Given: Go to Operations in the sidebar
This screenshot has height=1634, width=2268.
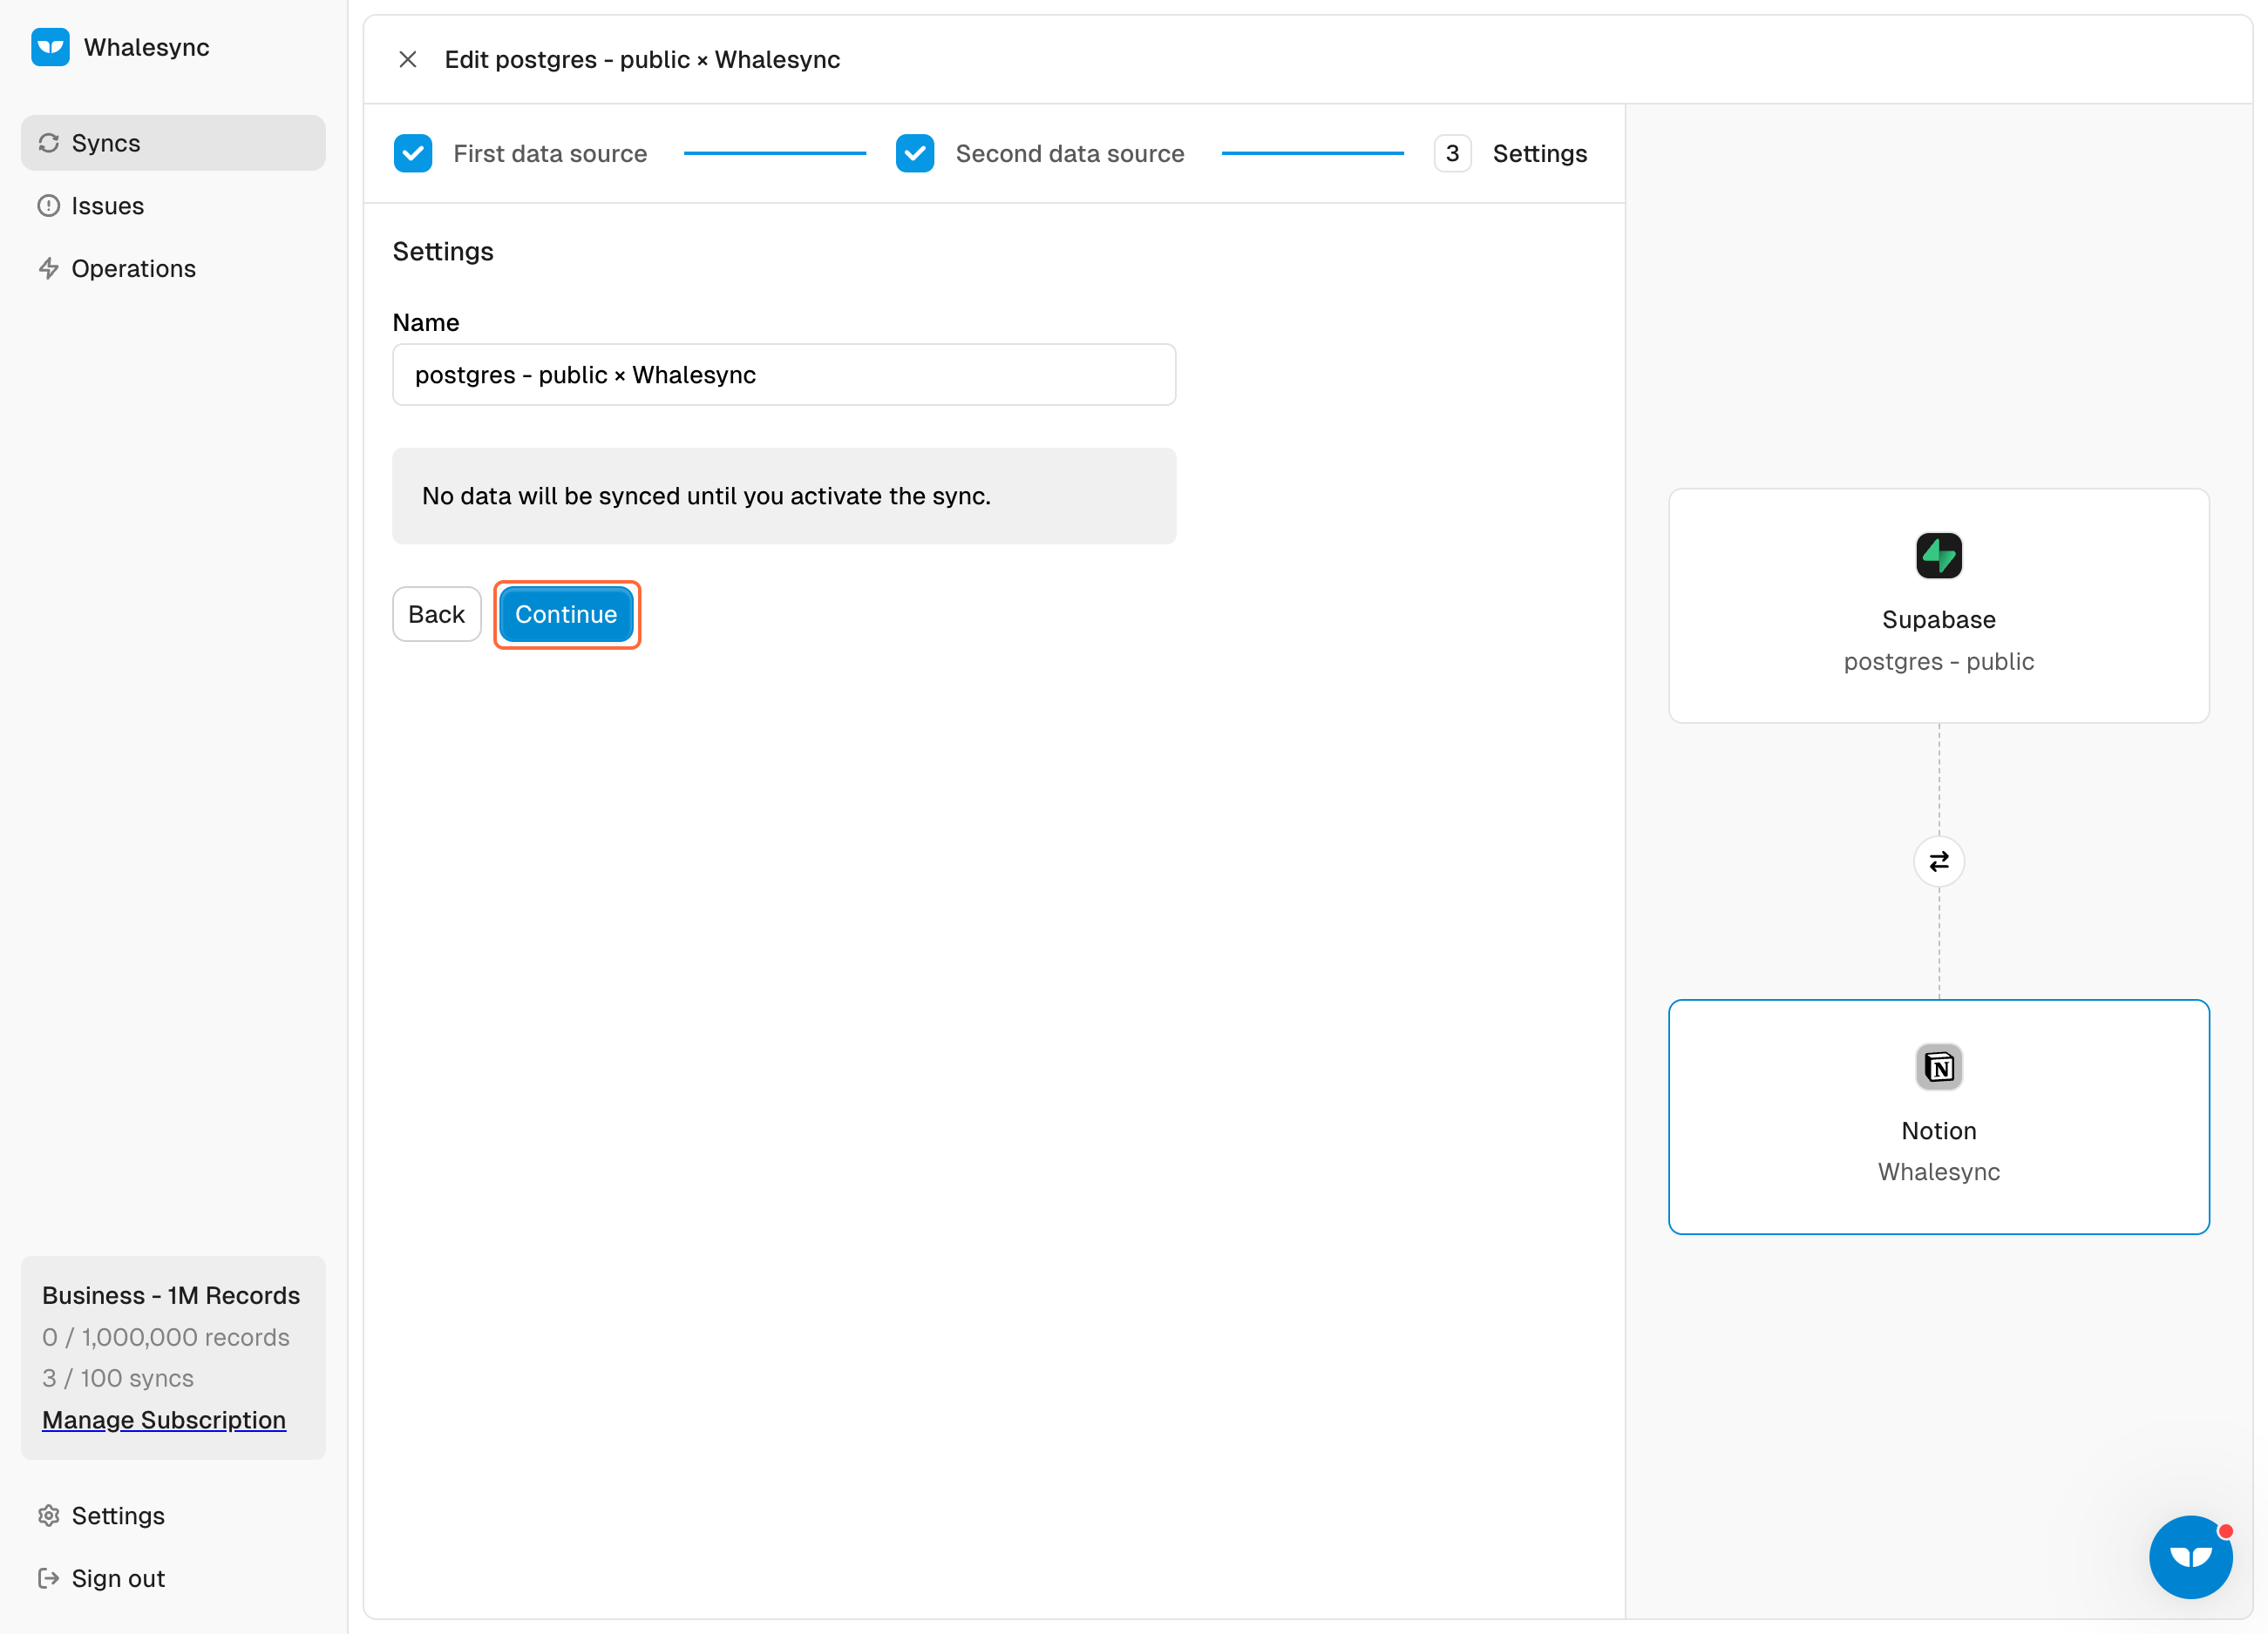Looking at the screenshot, I should (173, 269).
